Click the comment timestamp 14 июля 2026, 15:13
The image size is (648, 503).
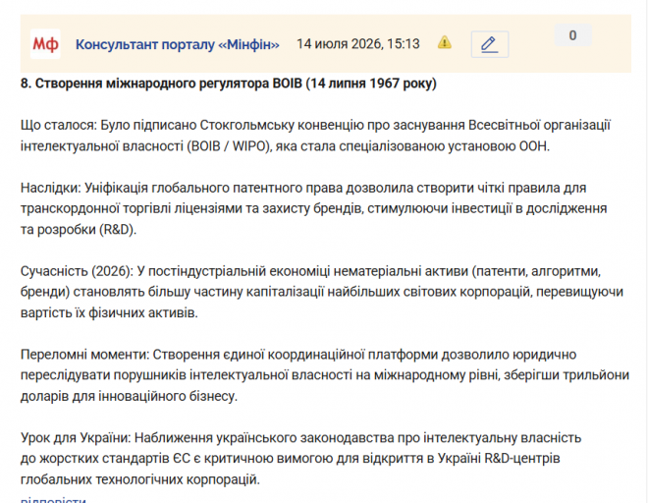click(358, 44)
